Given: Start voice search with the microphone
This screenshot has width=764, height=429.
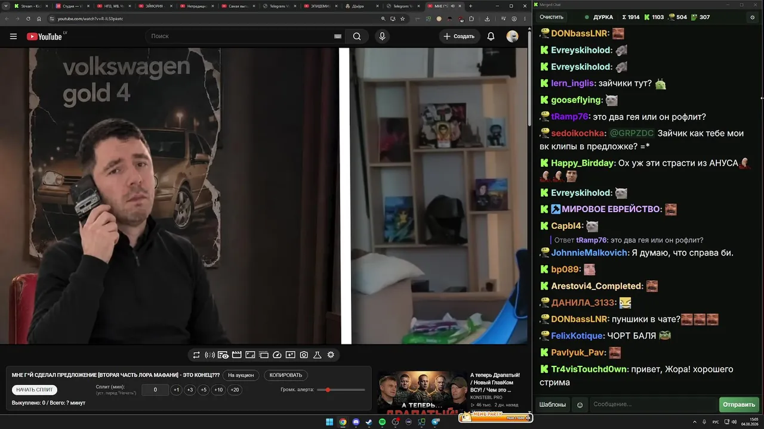Looking at the screenshot, I should pos(383,36).
